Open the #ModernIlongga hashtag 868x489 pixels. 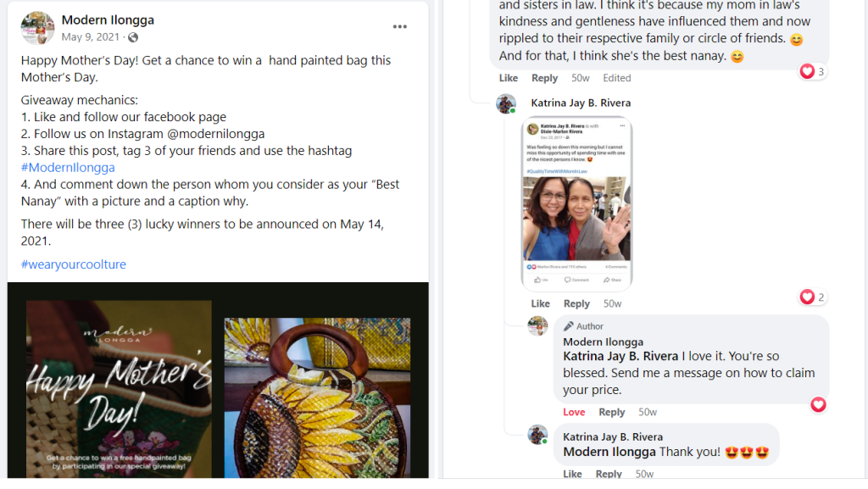pyautogui.click(x=68, y=167)
